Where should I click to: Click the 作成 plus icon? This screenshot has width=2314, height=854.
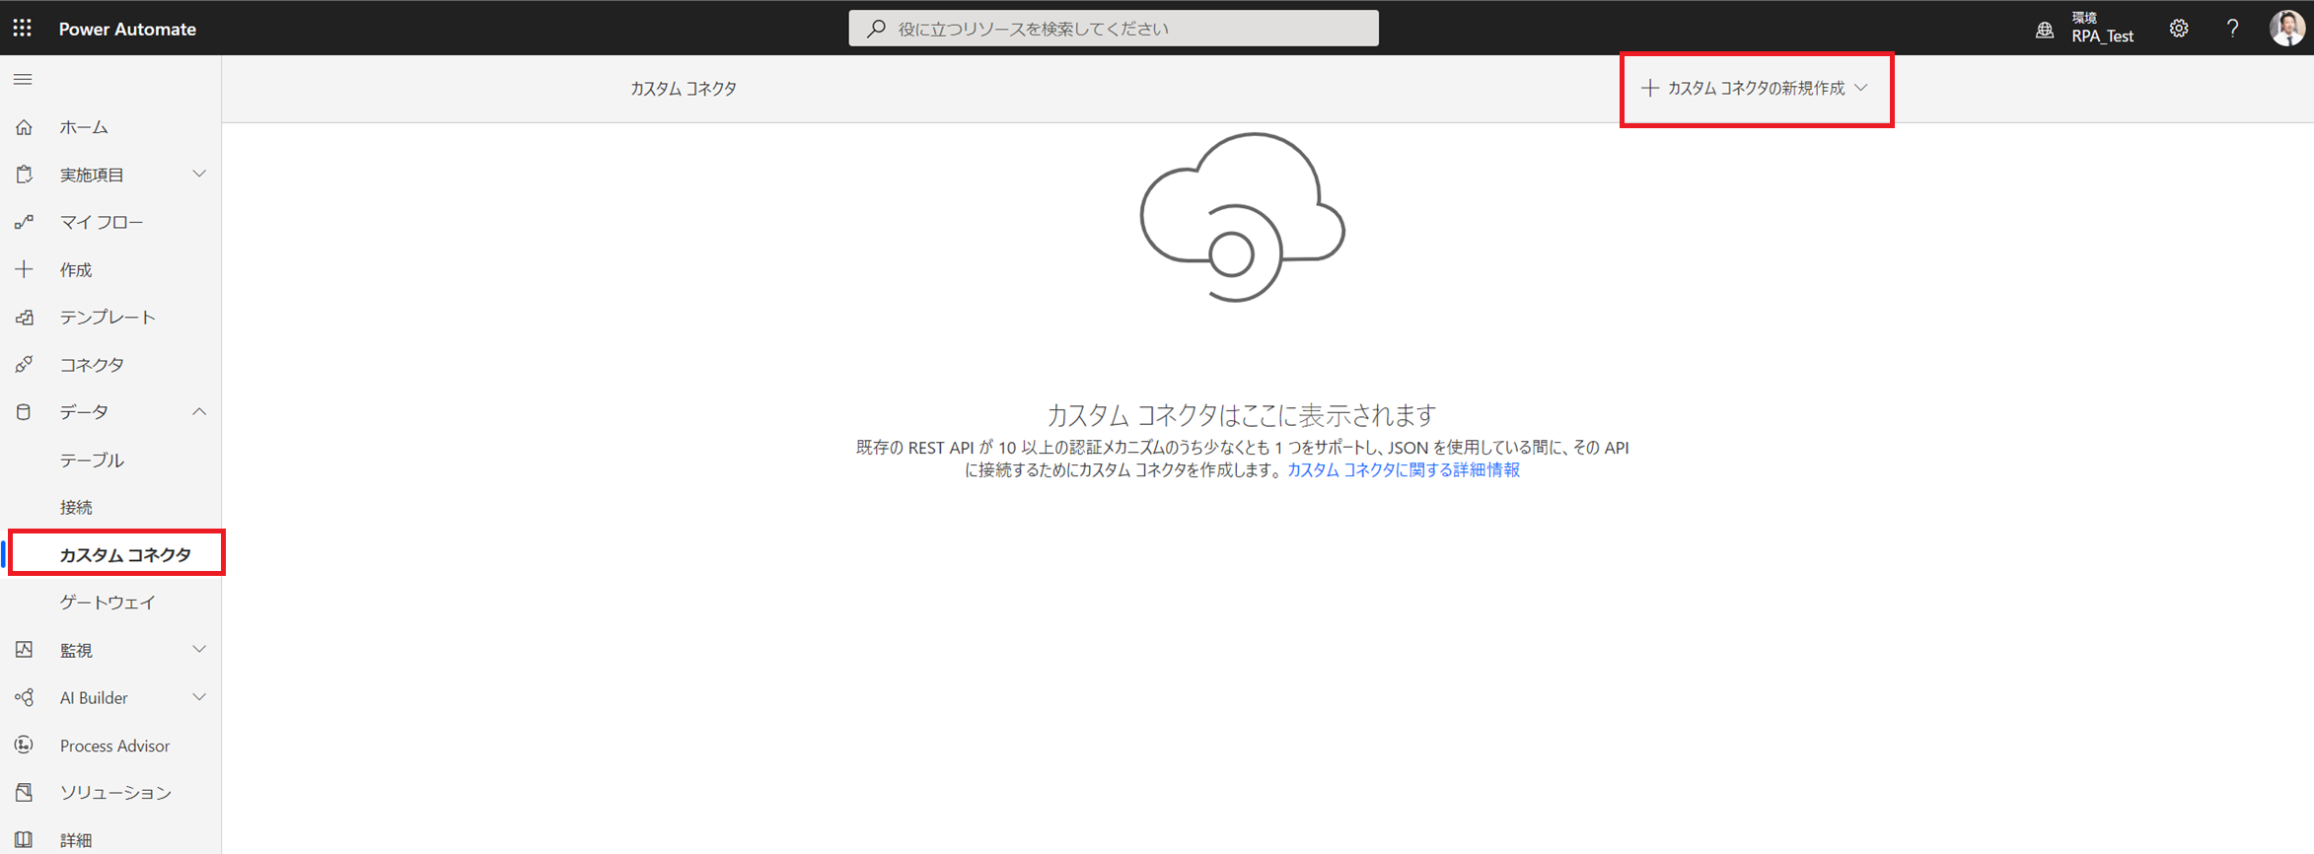point(24,269)
